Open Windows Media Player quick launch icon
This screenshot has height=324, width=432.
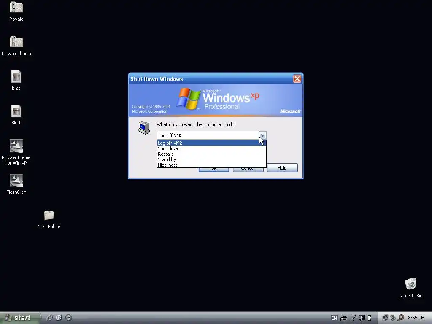[69, 318]
